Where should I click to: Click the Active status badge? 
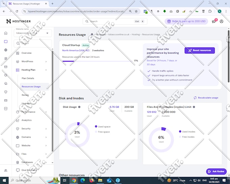(86, 45)
